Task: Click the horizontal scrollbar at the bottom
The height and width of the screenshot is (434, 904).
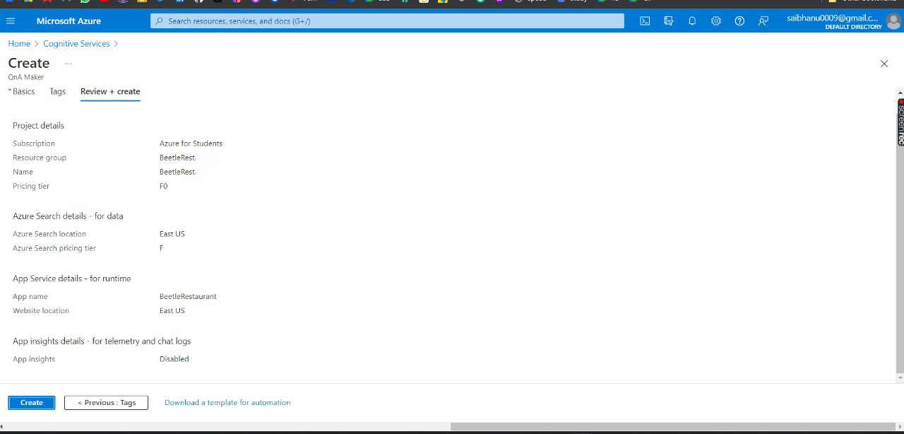Action: [x=674, y=426]
